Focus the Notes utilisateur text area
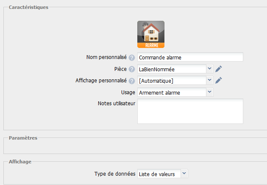Screen dimensions: 267x185 tap(190, 111)
